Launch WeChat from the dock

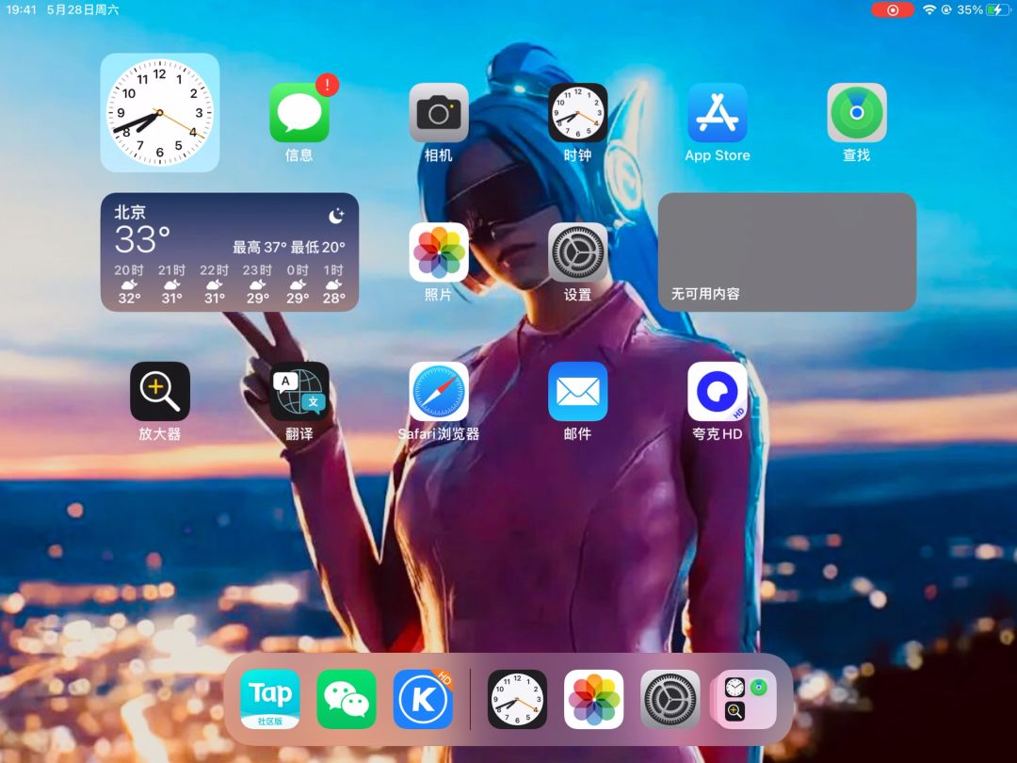pyautogui.click(x=347, y=699)
